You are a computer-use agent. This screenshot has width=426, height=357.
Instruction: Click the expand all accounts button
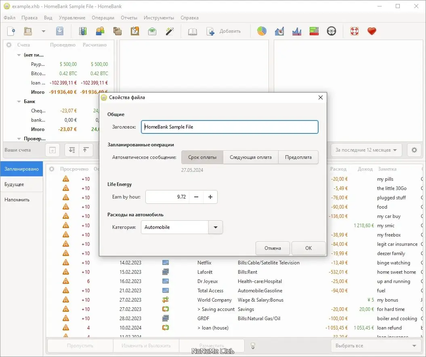coord(72,150)
